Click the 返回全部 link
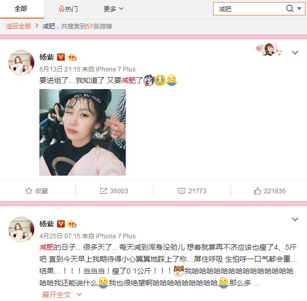The height and width of the screenshot is (301, 307). (18, 26)
